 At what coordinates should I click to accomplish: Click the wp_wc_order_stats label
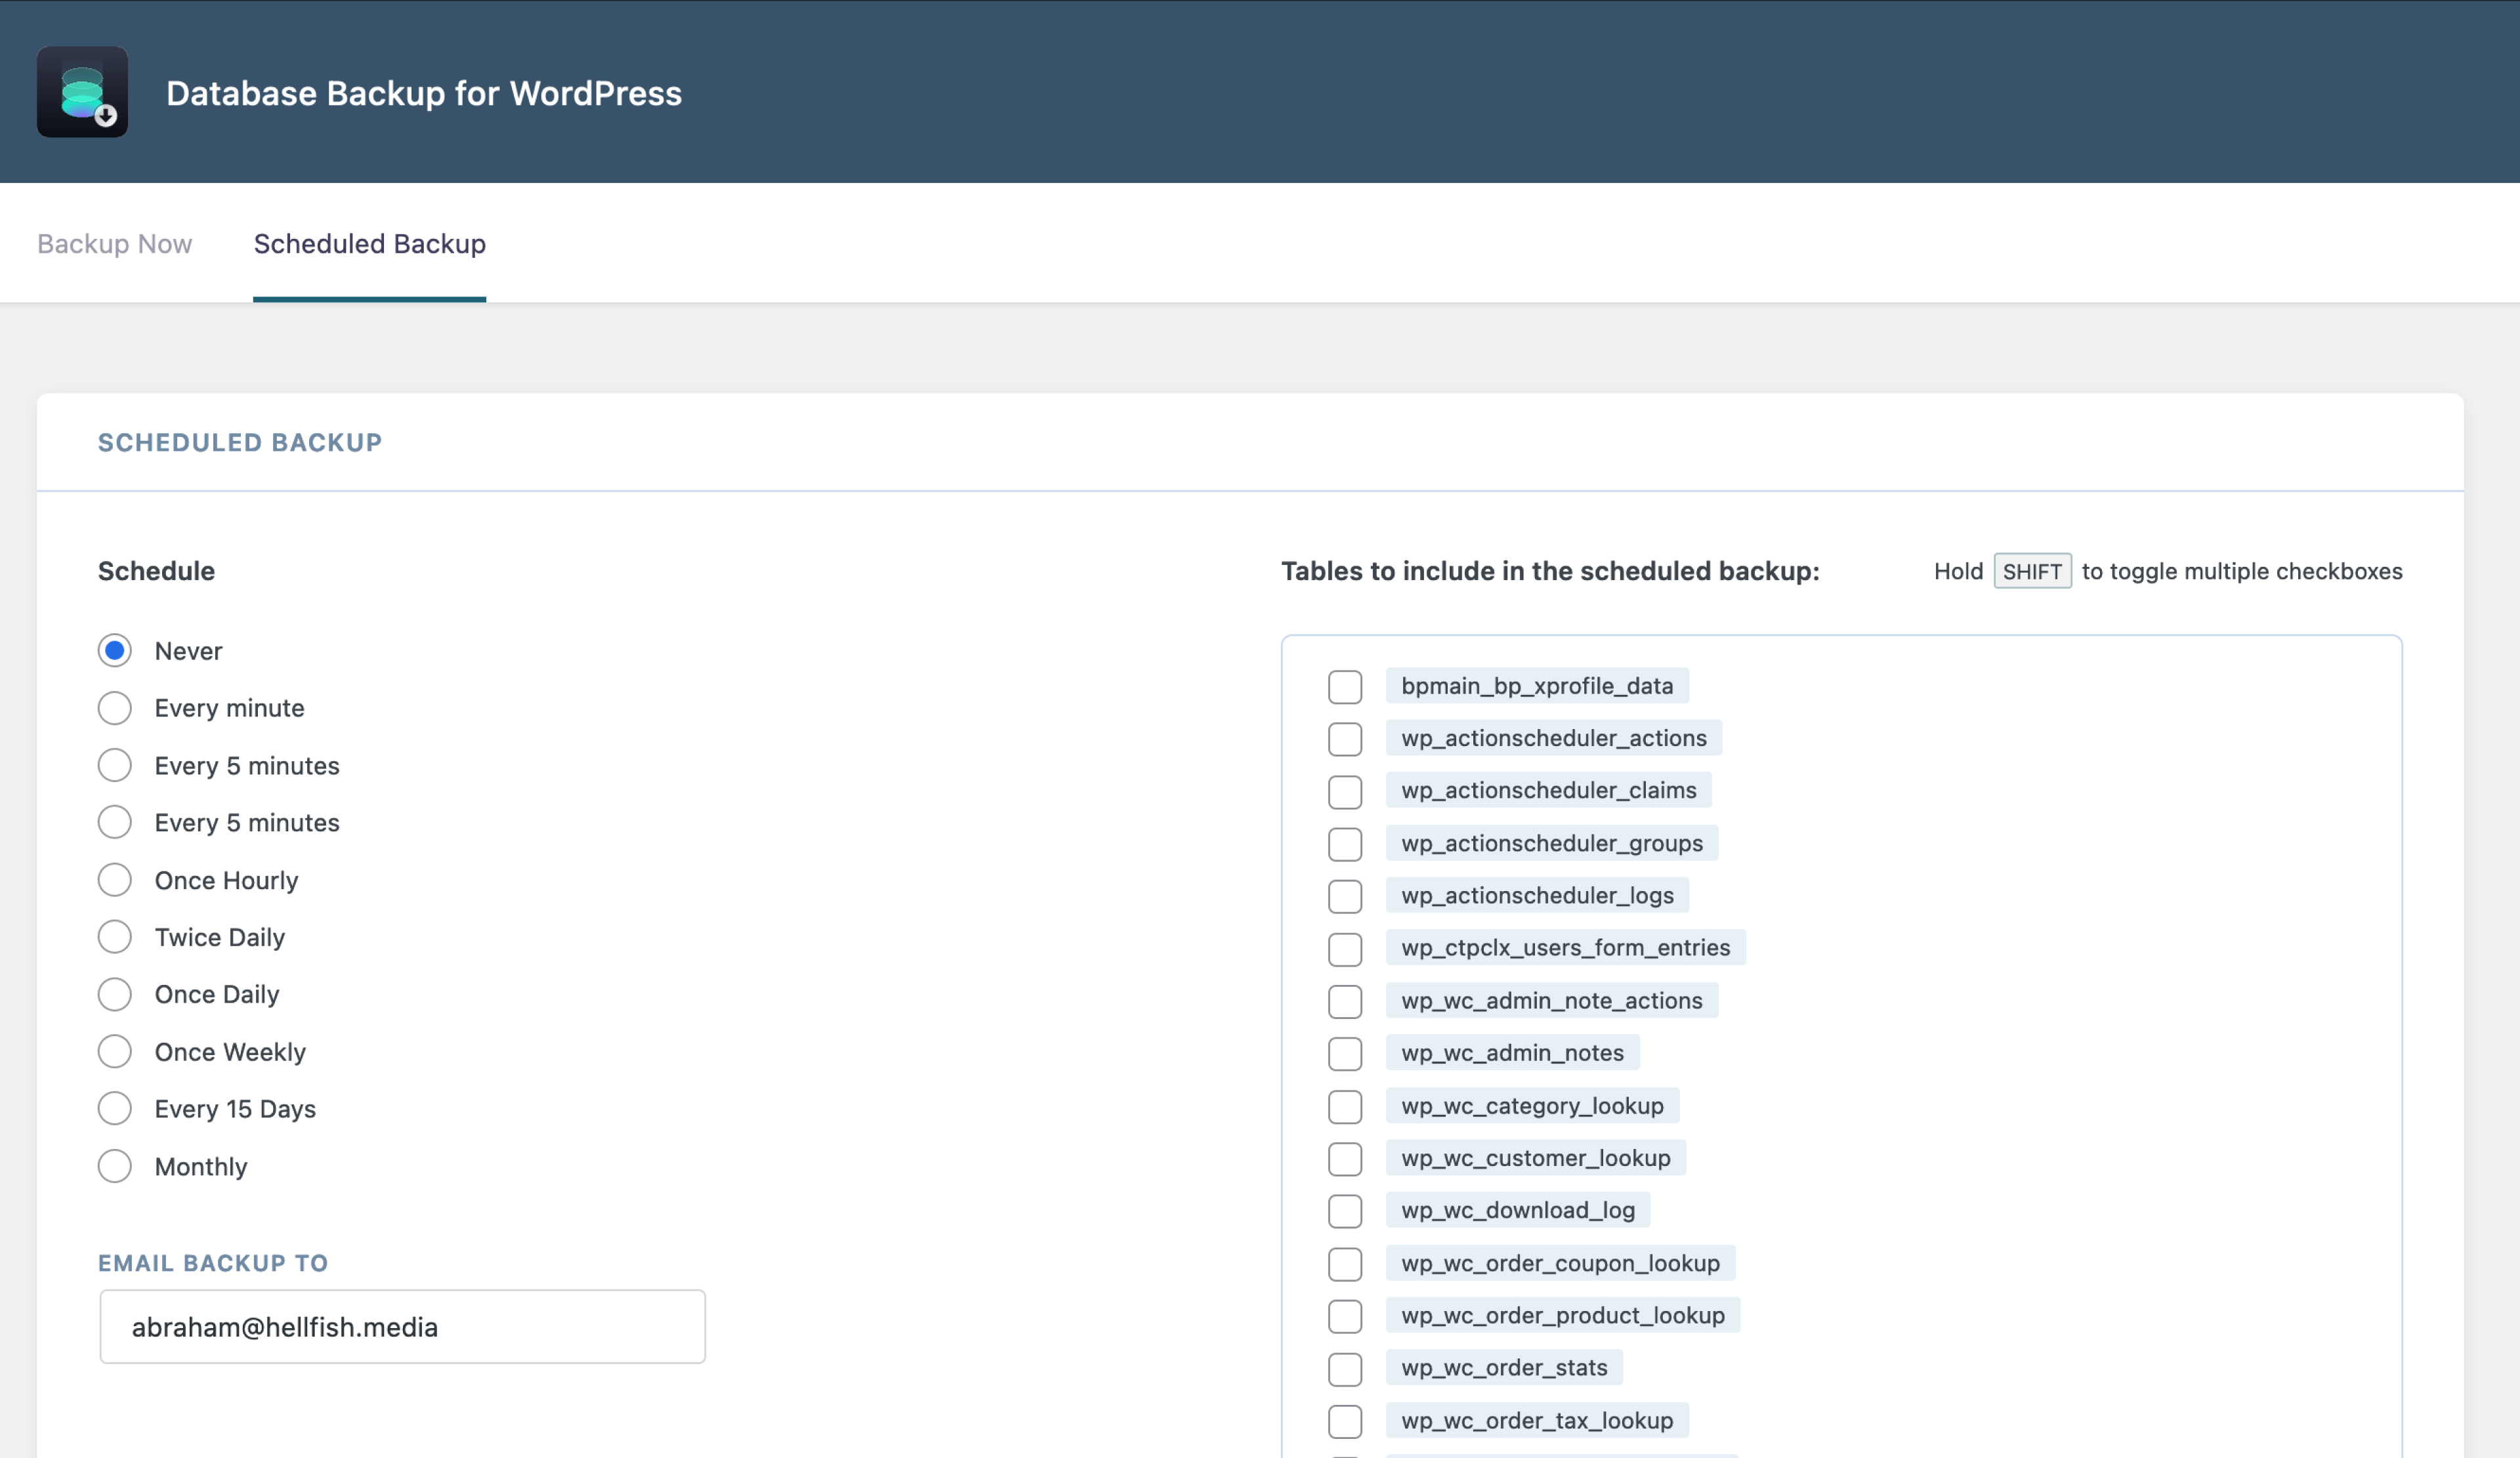[1504, 1367]
